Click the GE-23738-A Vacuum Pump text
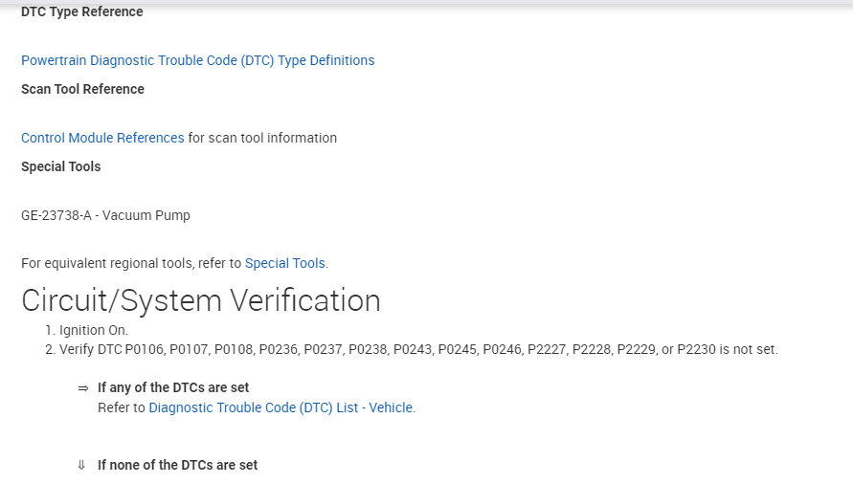Viewport: 853px width, 484px height. [105, 215]
